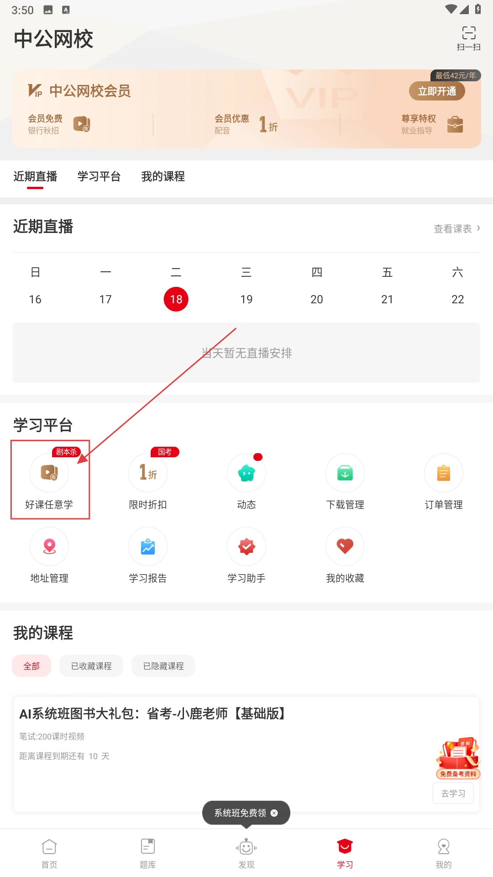Viewport: 493px width, 877px height.
Task: Dismiss the 系统班免费领 tooltip
Action: [274, 813]
